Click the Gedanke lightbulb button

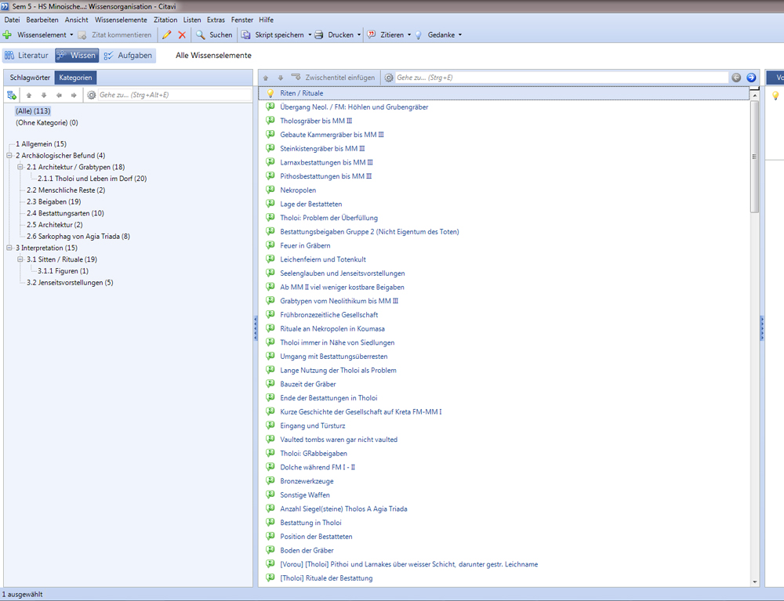[x=435, y=35]
